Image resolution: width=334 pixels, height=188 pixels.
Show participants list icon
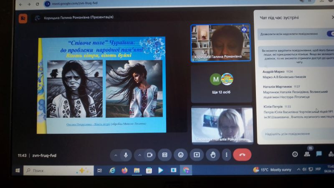(x=307, y=154)
